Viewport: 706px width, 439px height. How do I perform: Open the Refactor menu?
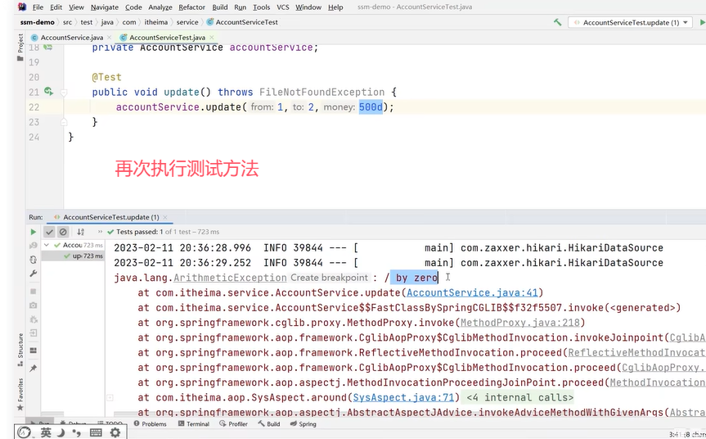(191, 7)
